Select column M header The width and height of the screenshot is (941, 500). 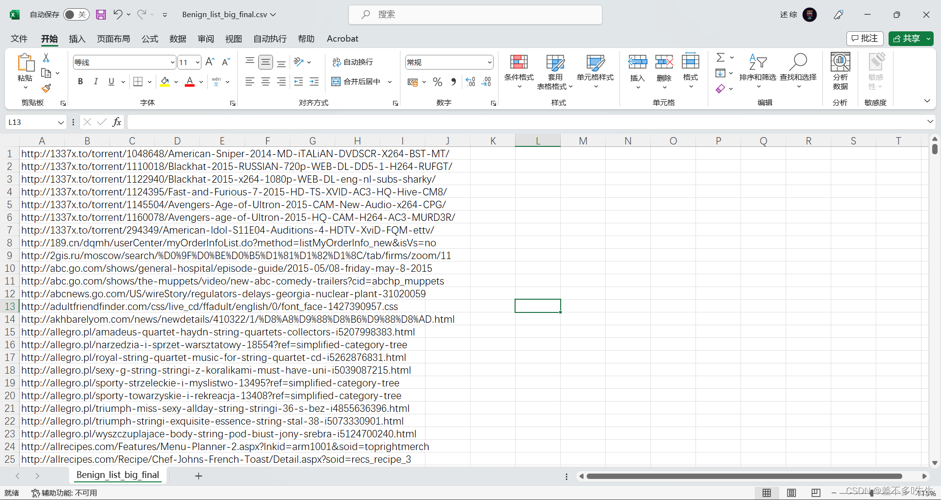[x=583, y=141]
